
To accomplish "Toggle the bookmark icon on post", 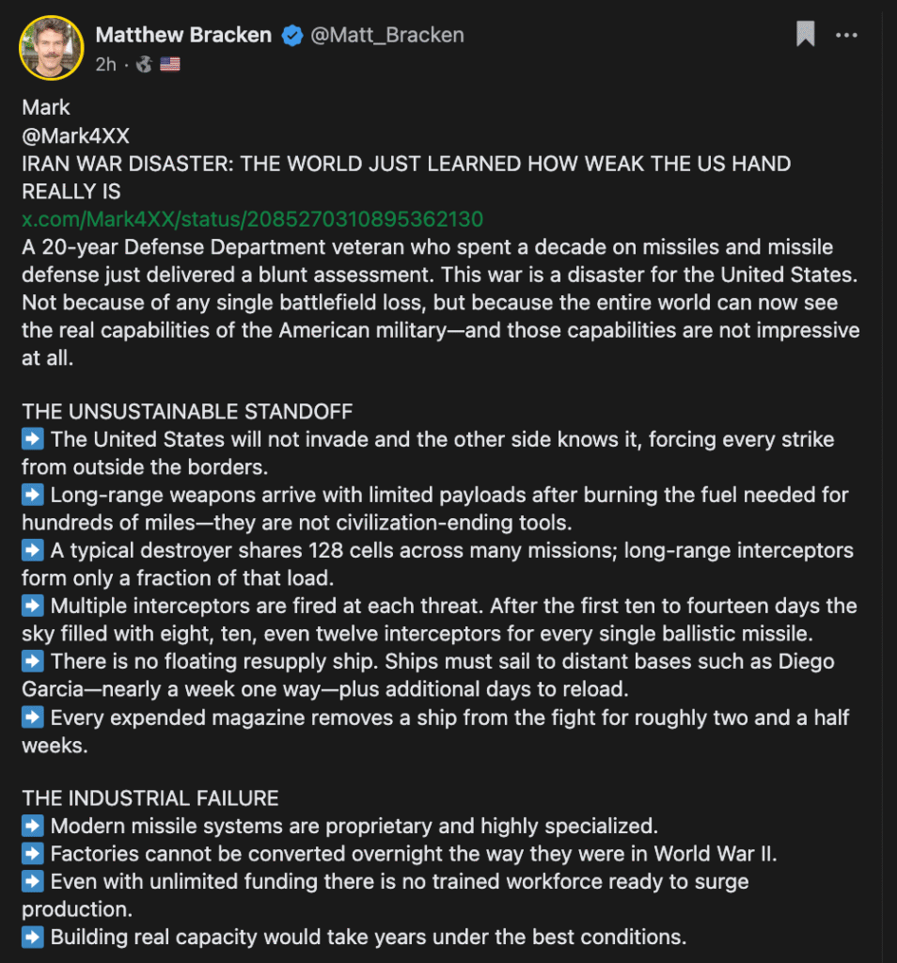I will (x=806, y=34).
